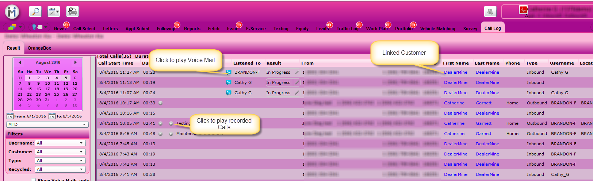Go to next month in calendar

(x=76, y=62)
